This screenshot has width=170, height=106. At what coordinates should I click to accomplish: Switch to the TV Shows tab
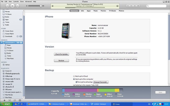click(112, 11)
